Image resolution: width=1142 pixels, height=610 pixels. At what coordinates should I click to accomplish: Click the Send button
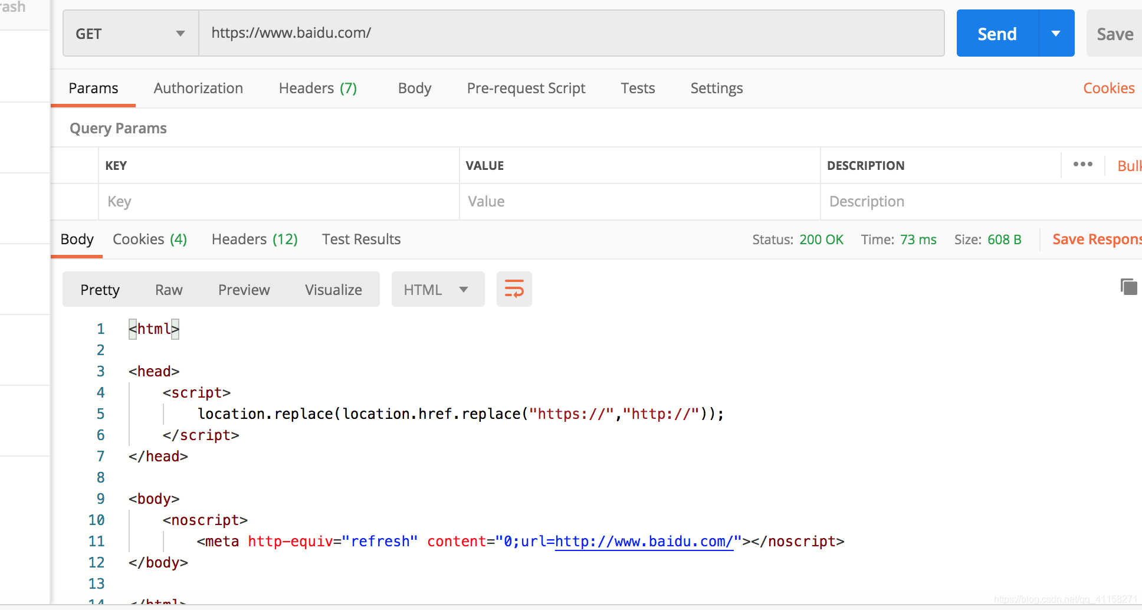997,34
